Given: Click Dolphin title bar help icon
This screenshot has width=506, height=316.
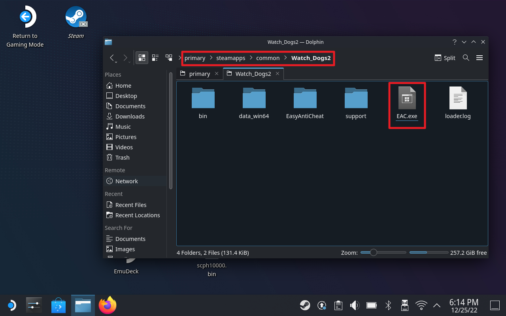Looking at the screenshot, I should click(x=455, y=42).
